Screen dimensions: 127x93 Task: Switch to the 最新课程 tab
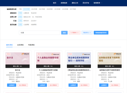tap(9, 45)
